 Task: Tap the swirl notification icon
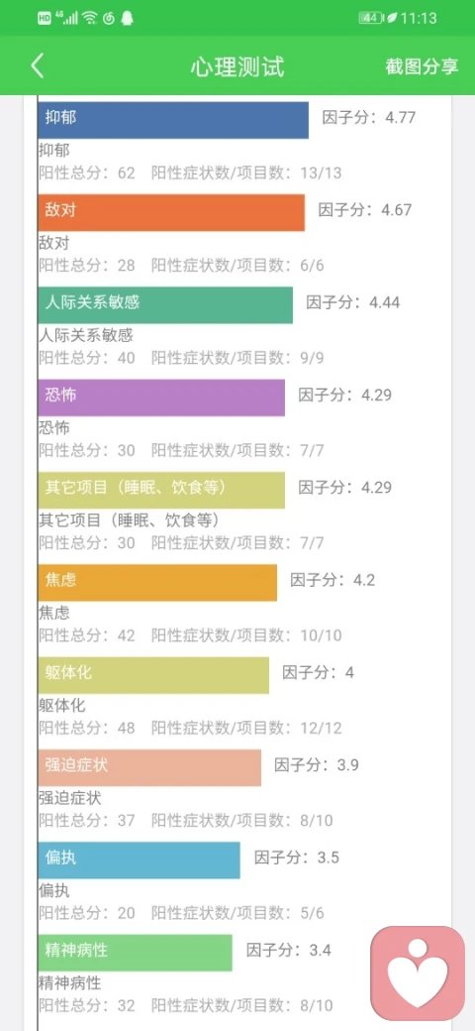pyautogui.click(x=109, y=19)
